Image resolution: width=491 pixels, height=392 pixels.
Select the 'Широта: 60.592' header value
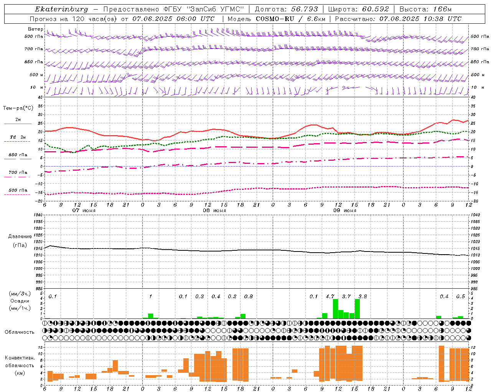pyautogui.click(x=358, y=9)
